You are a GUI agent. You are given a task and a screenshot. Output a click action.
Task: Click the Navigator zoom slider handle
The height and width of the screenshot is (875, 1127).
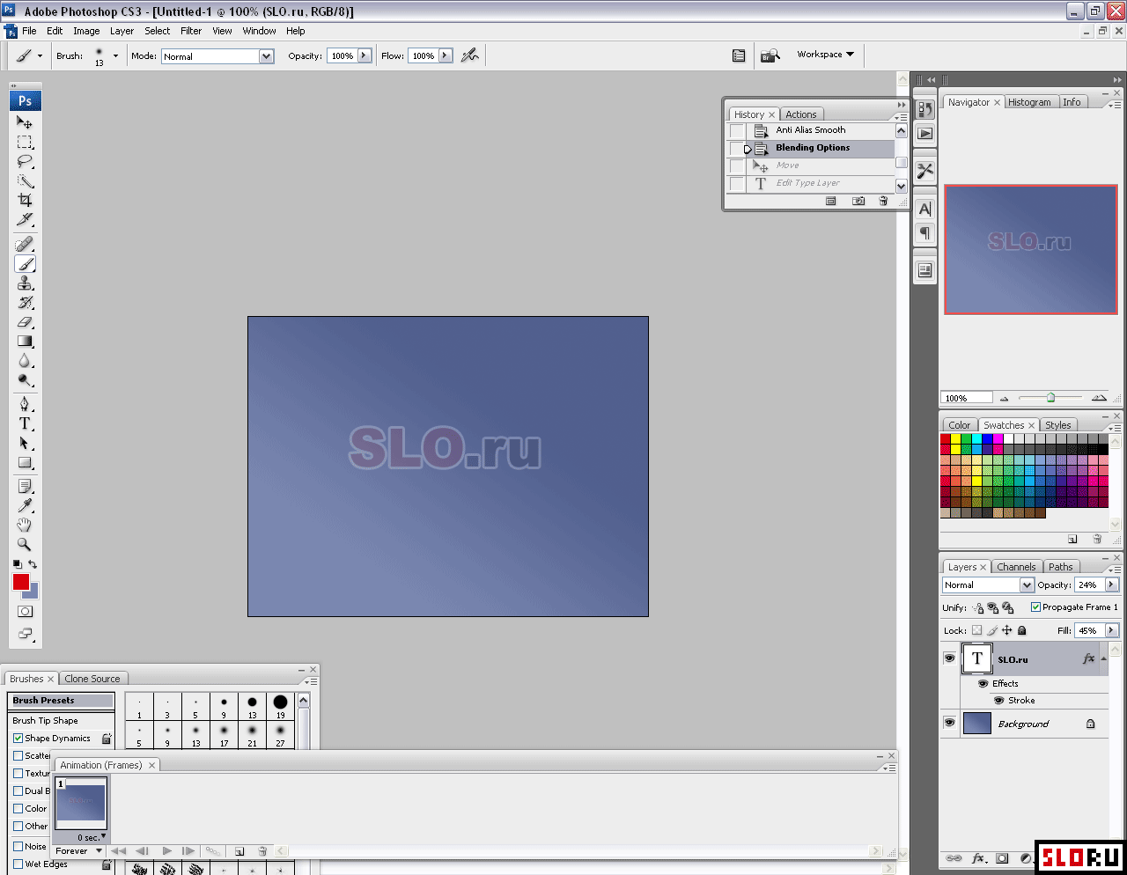tap(1050, 398)
